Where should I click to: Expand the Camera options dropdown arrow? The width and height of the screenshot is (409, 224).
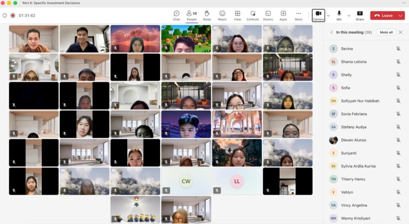tap(328, 16)
